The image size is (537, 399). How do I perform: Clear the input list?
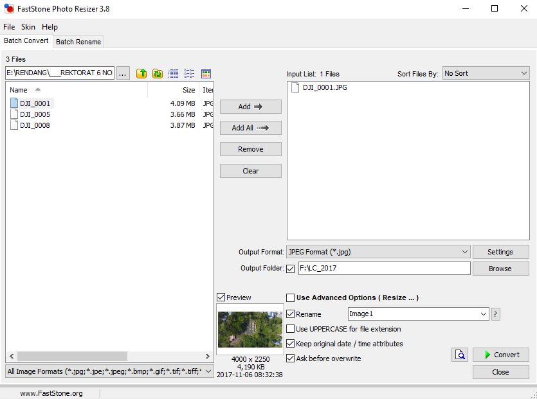250,171
